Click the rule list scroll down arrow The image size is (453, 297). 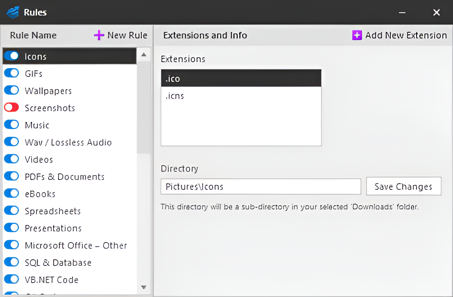[144, 287]
